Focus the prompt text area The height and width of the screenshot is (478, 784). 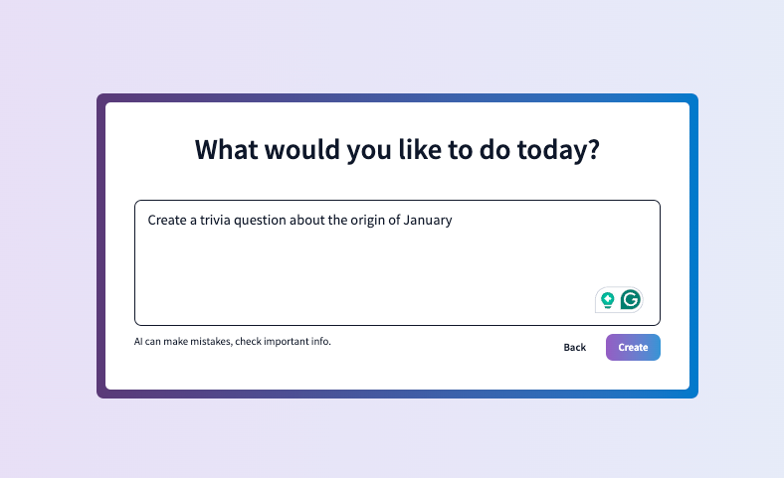[398, 262]
